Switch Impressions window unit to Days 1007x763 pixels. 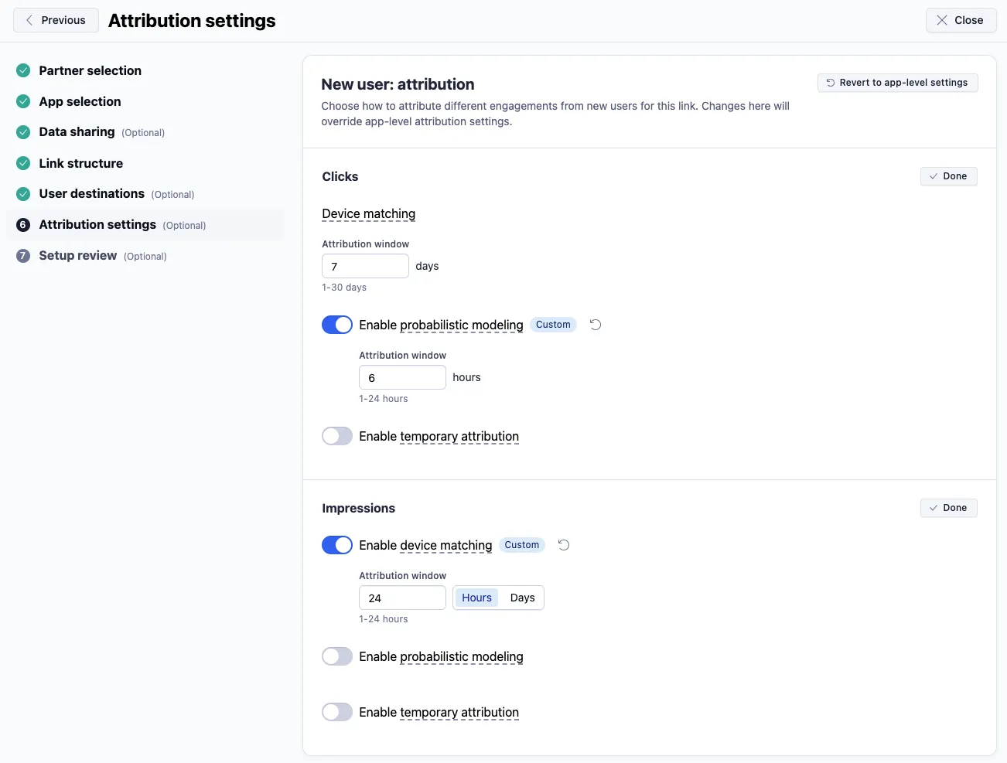[x=522, y=598]
